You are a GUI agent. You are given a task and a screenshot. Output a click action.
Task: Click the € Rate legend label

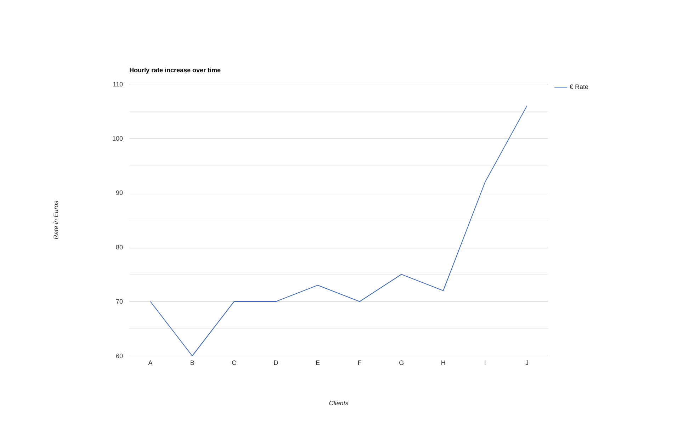pos(579,87)
